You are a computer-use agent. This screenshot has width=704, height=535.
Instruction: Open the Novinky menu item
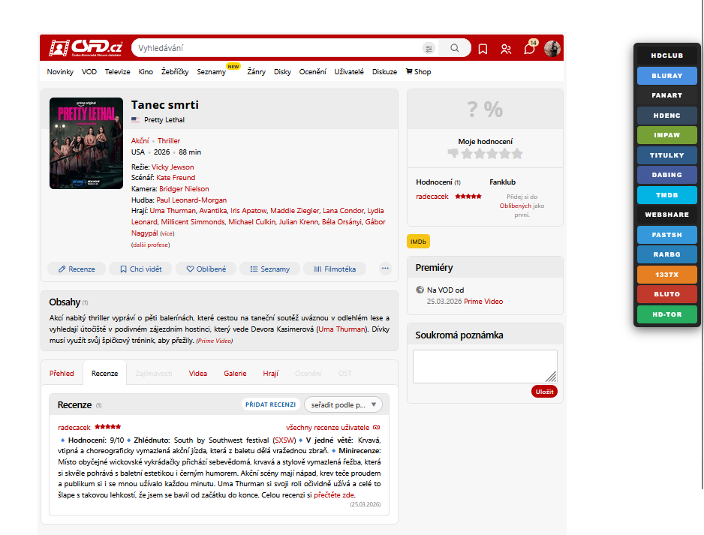[60, 72]
